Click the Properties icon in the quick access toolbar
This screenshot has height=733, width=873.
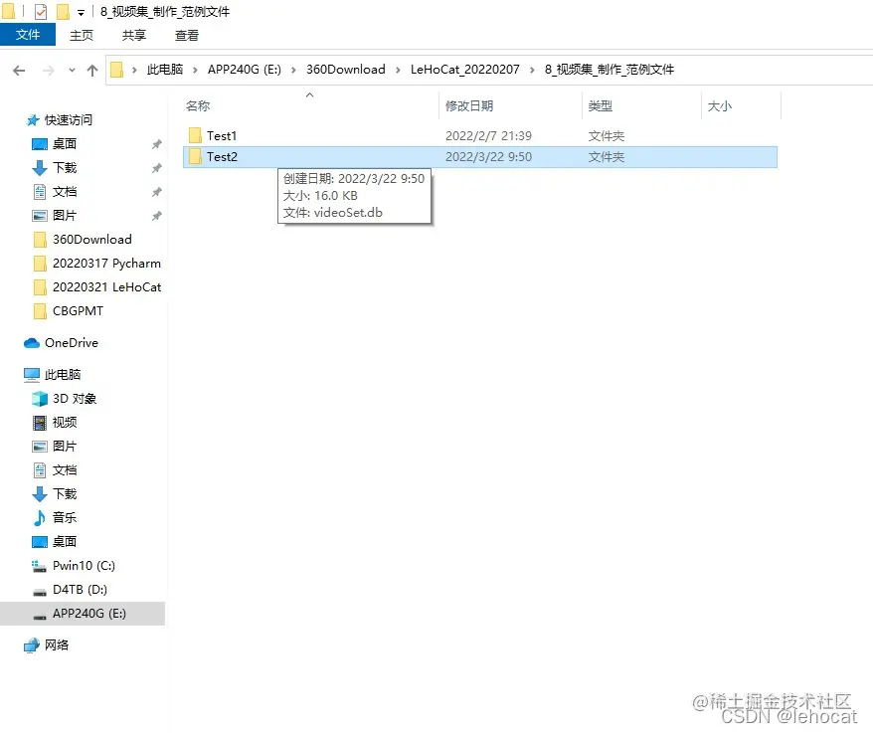[40, 11]
